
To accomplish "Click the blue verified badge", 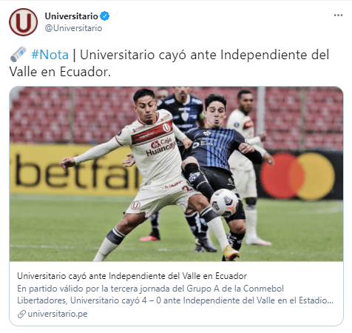I will click(x=105, y=16).
